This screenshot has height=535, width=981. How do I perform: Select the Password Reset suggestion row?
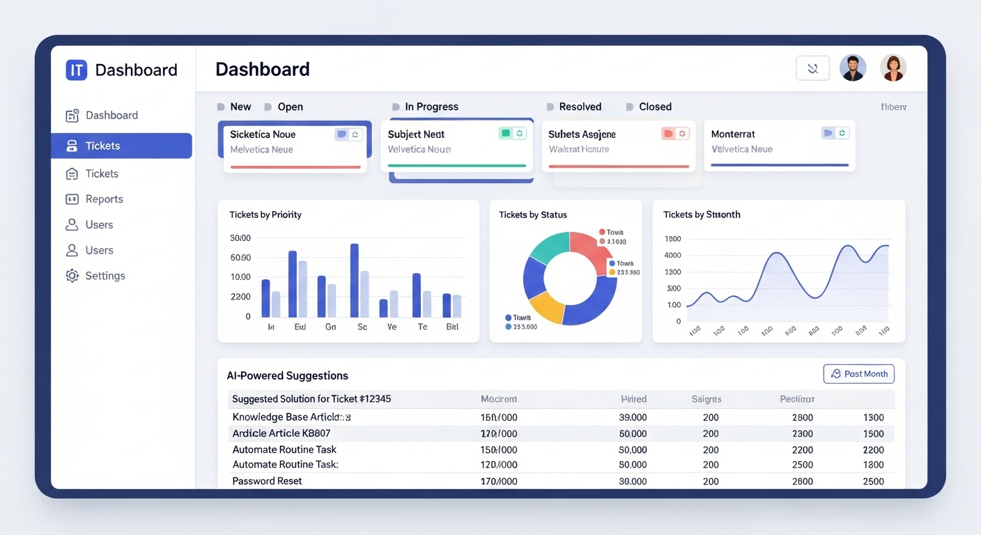267,481
